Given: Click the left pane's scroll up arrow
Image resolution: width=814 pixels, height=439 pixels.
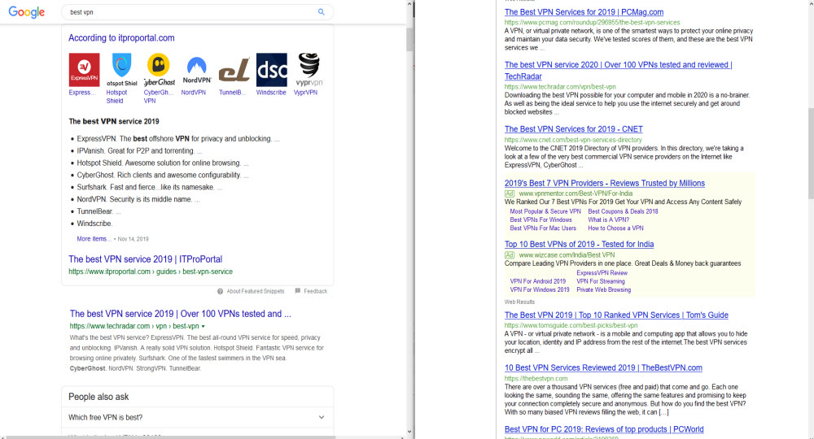Looking at the screenshot, I should point(409,4).
